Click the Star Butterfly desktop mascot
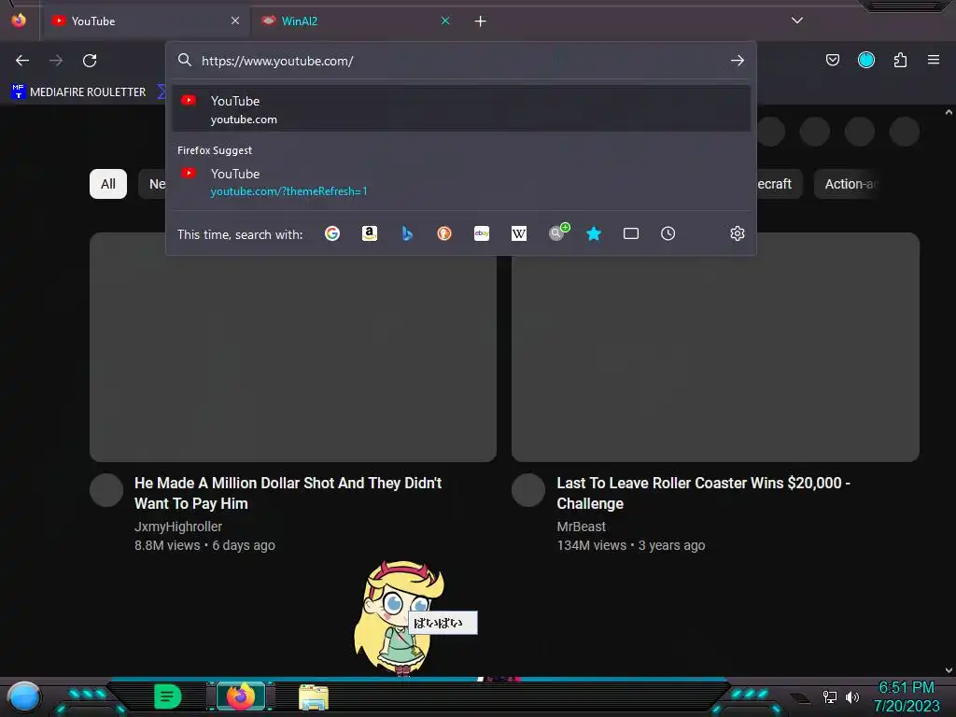The width and height of the screenshot is (956, 717). click(398, 617)
